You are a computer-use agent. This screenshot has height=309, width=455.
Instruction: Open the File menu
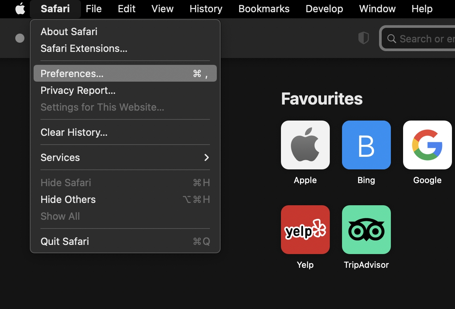(94, 9)
